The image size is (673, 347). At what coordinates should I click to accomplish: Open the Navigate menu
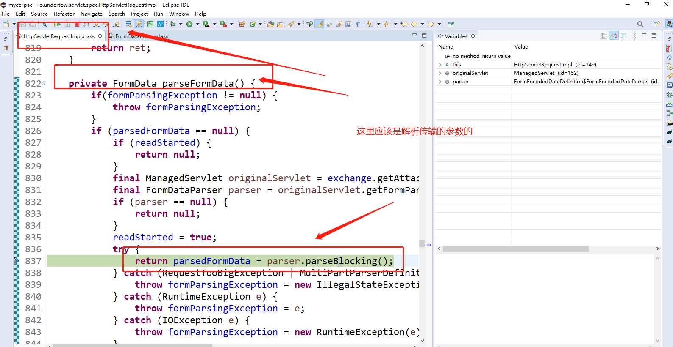pyautogui.click(x=91, y=14)
